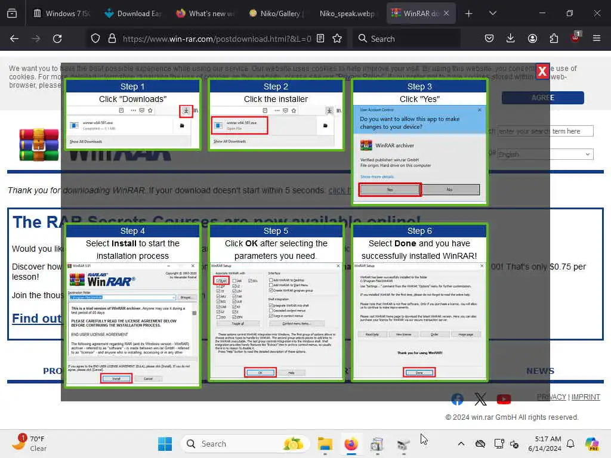The height and width of the screenshot is (458, 611).
Task: Show hidden system tray icons
Action: point(461,444)
